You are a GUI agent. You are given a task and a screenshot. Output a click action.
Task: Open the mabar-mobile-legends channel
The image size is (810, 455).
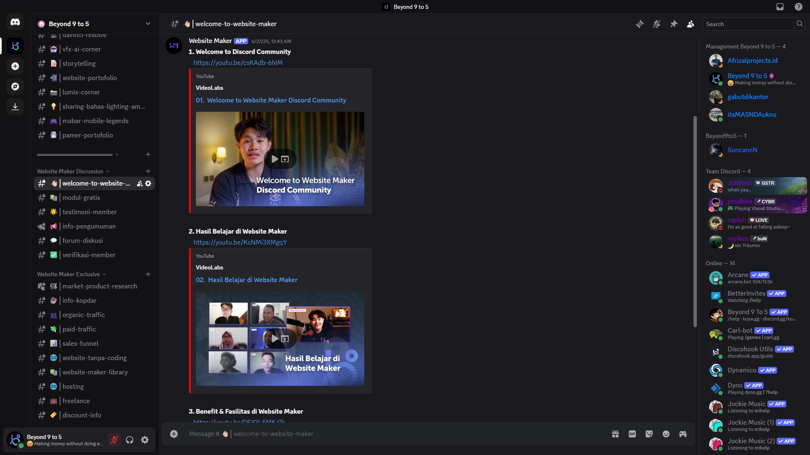point(94,121)
